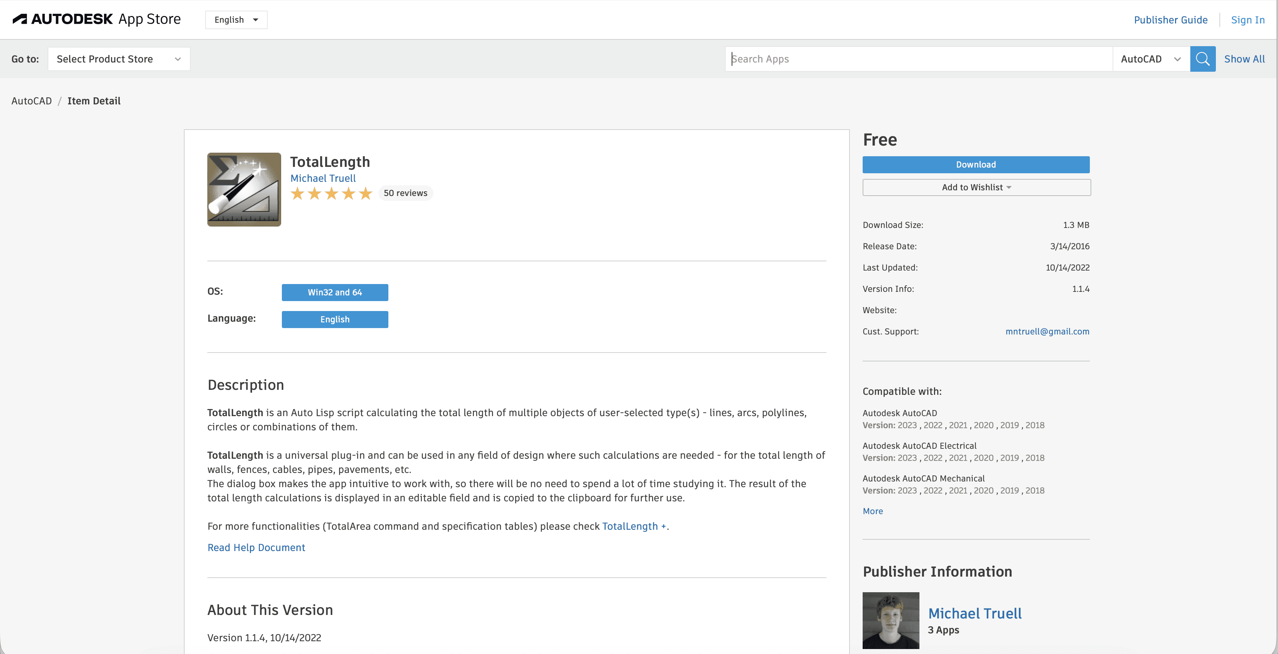This screenshot has width=1278, height=654.
Task: Open the Read Help Document link
Action: coord(256,547)
